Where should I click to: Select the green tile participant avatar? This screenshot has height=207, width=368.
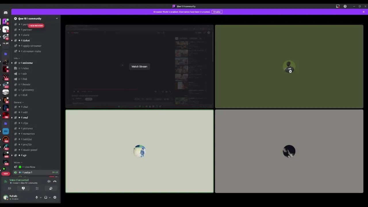point(289,67)
